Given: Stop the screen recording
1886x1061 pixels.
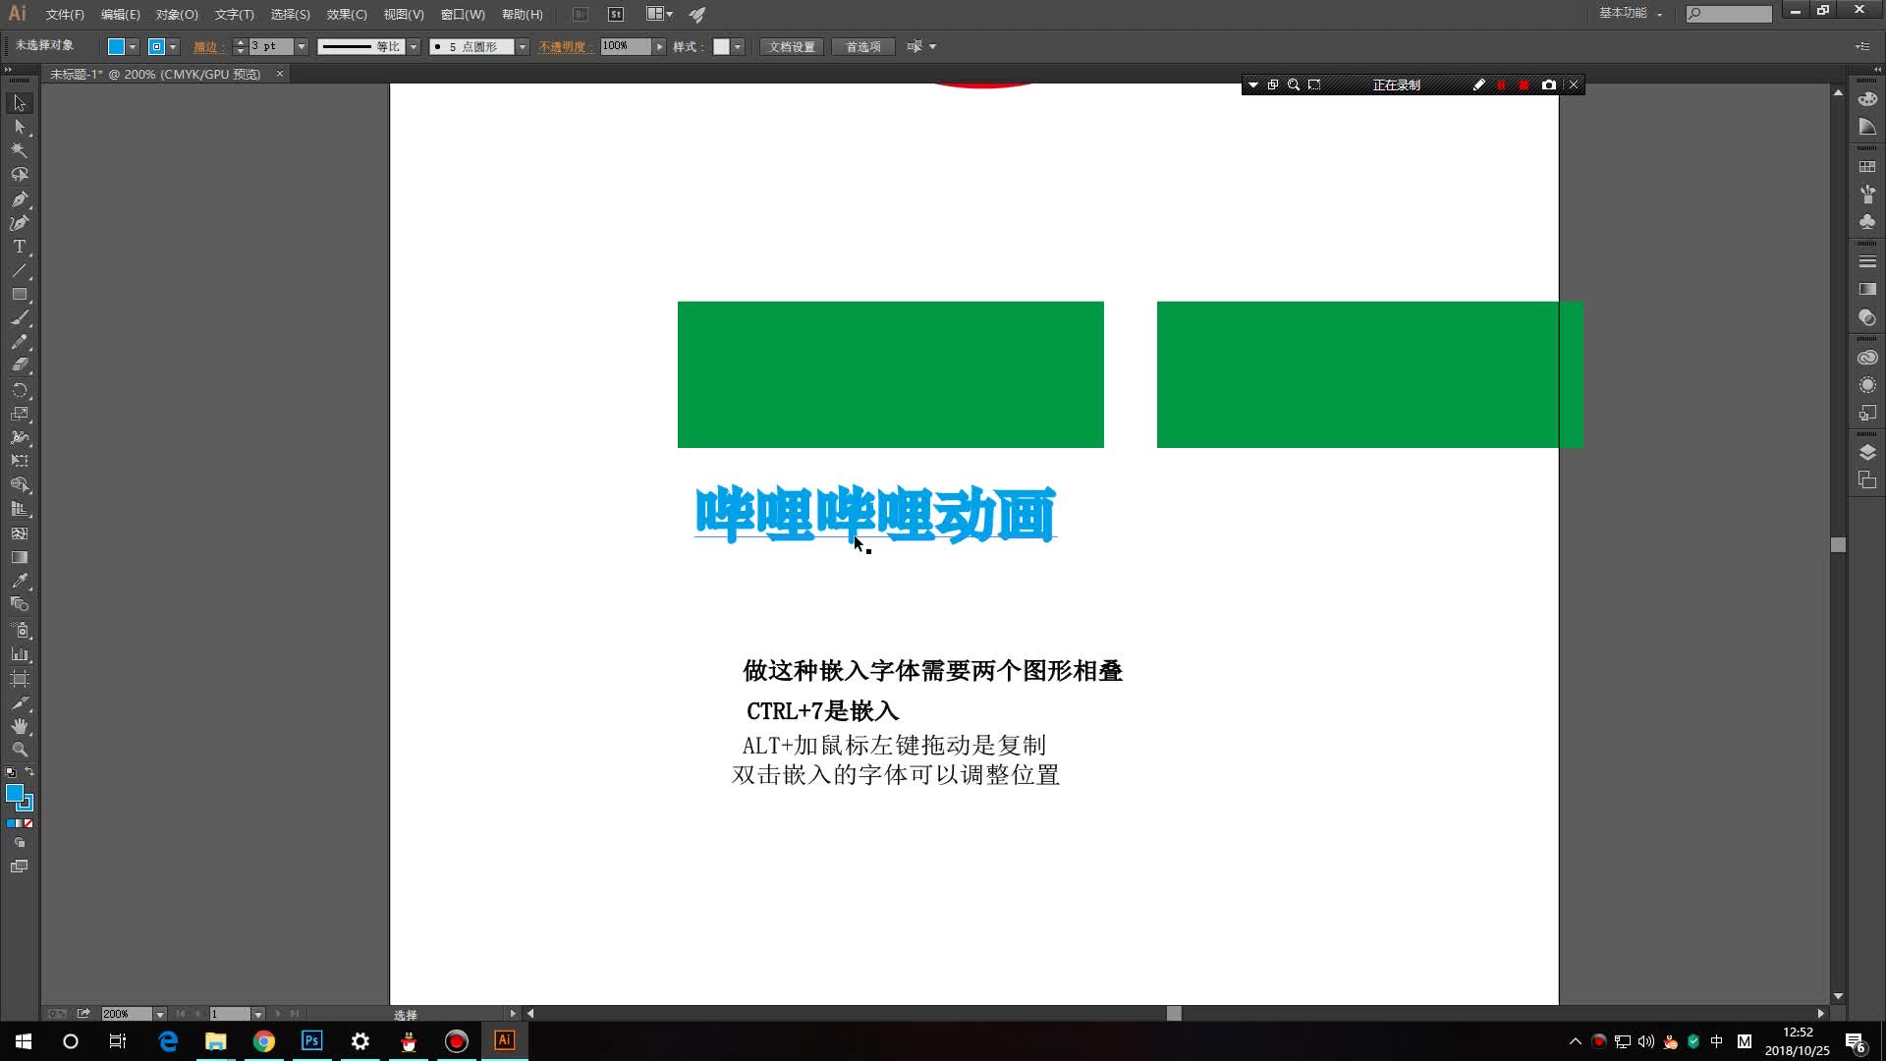Looking at the screenshot, I should (x=1524, y=85).
